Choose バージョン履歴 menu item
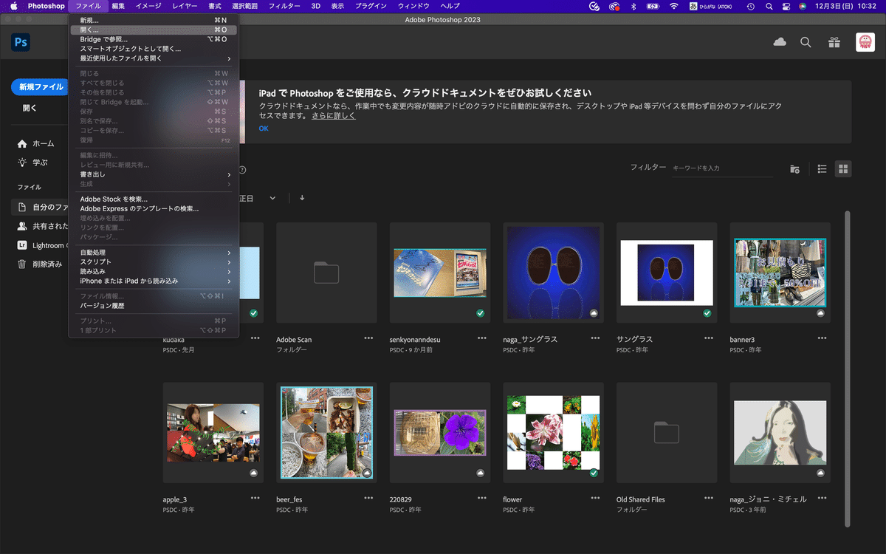 (x=154, y=305)
